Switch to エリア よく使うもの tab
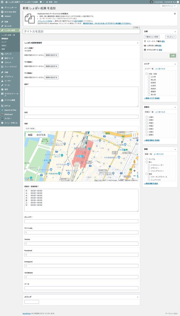Screen dimensions: 180x316 coord(160,69)
